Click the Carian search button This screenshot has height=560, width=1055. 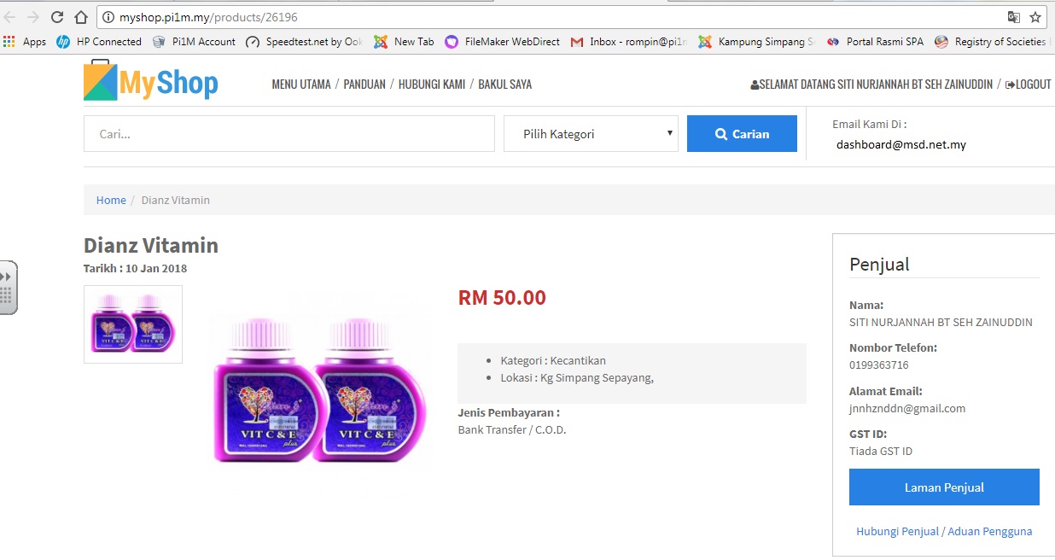click(x=742, y=134)
